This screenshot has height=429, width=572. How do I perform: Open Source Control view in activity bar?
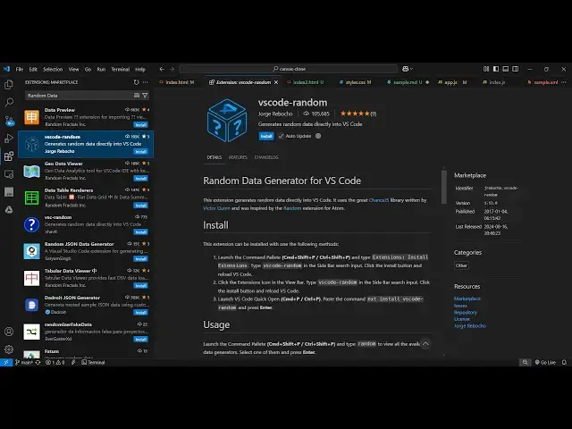[8, 121]
